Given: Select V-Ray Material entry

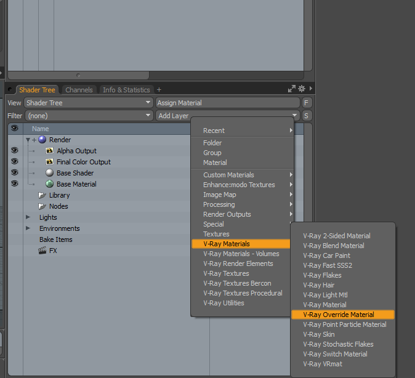Looking at the screenshot, I should tap(343, 305).
